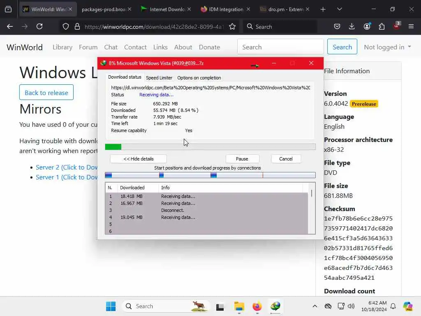Click WinWorld Search button
The width and height of the screenshot is (421, 316).
pos(342,47)
